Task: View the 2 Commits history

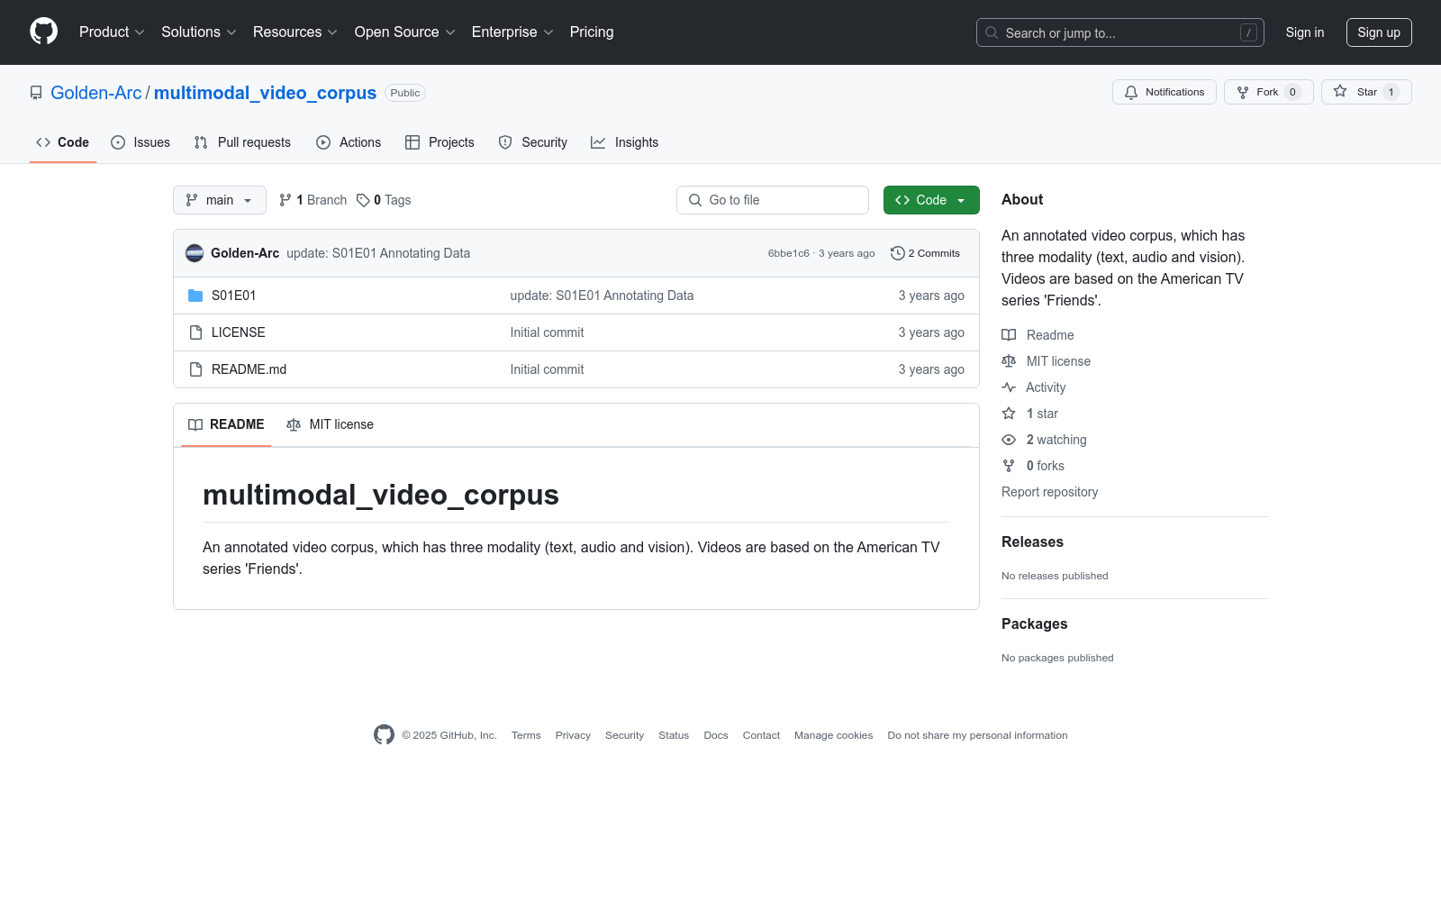Action: 925,253
